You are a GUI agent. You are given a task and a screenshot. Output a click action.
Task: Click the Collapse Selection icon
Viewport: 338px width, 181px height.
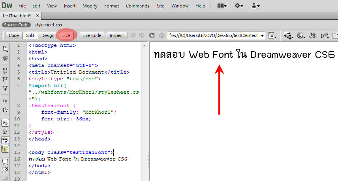point(5,79)
